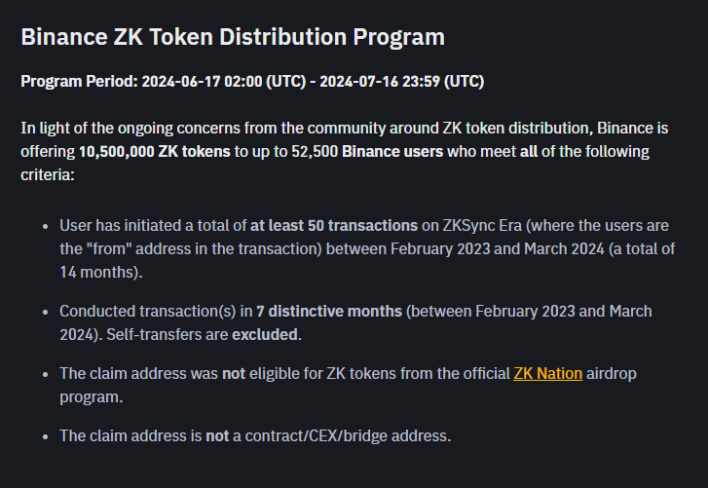Click the Program Period label
708x488 pixels.
click(79, 81)
